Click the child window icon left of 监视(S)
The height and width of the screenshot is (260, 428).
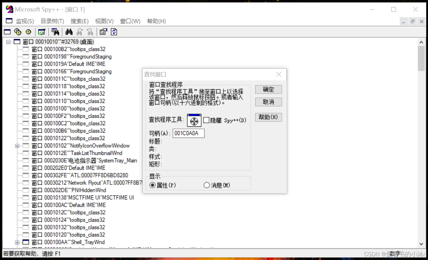pos(9,21)
